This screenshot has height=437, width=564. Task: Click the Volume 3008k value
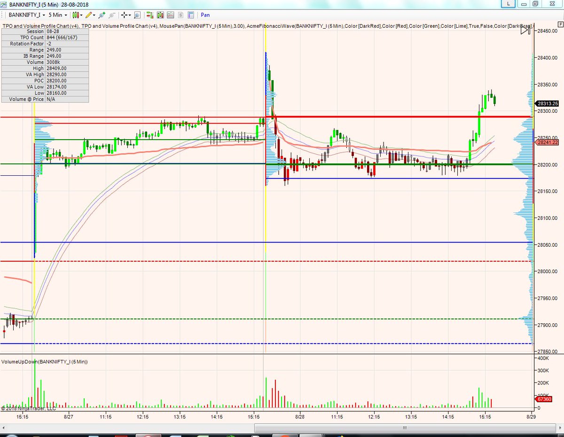[52, 62]
